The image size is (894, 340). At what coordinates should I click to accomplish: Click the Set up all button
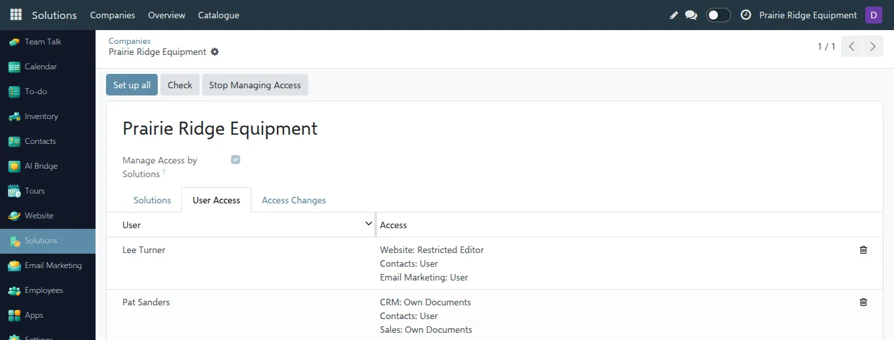pos(132,85)
